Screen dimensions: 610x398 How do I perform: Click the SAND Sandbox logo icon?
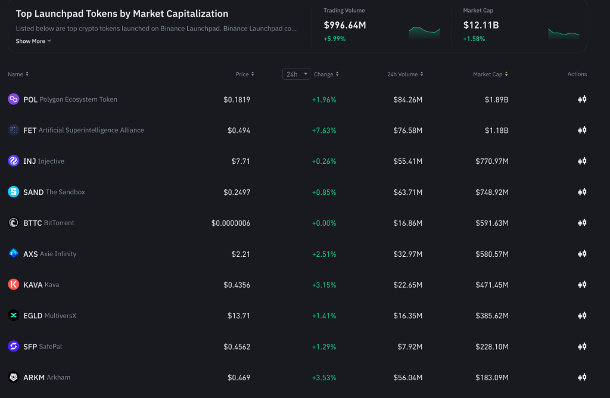coord(13,192)
